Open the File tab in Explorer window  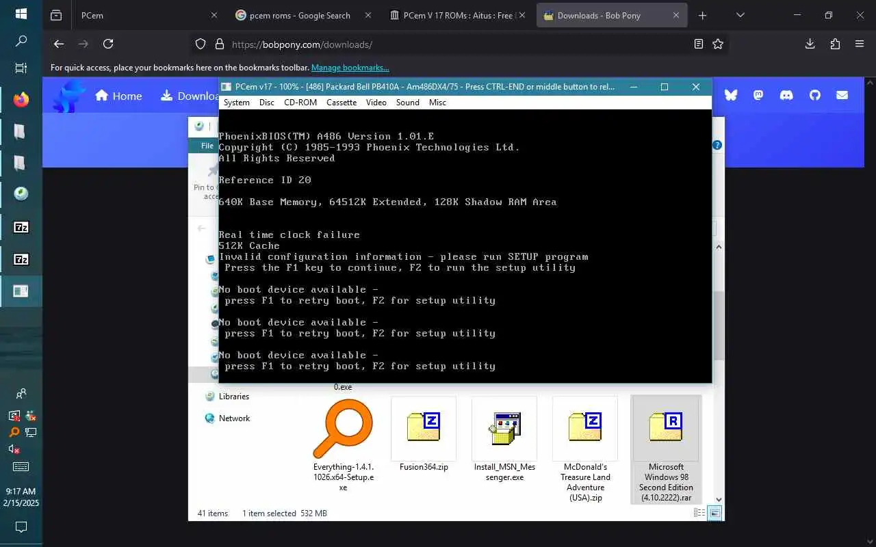tap(207, 146)
